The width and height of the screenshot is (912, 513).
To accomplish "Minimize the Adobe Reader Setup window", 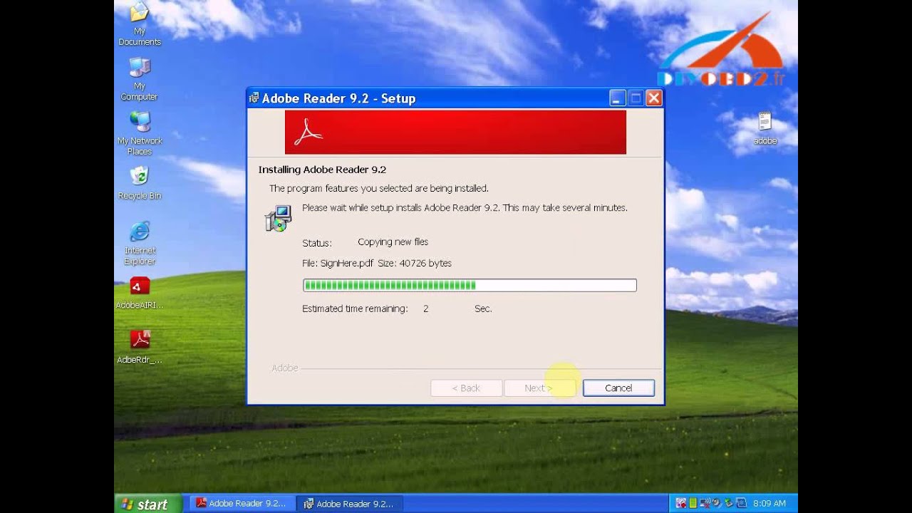I will point(618,98).
